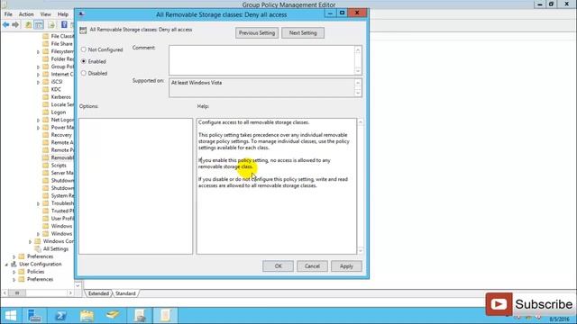Click the Export List toolbar icon

pos(51,24)
